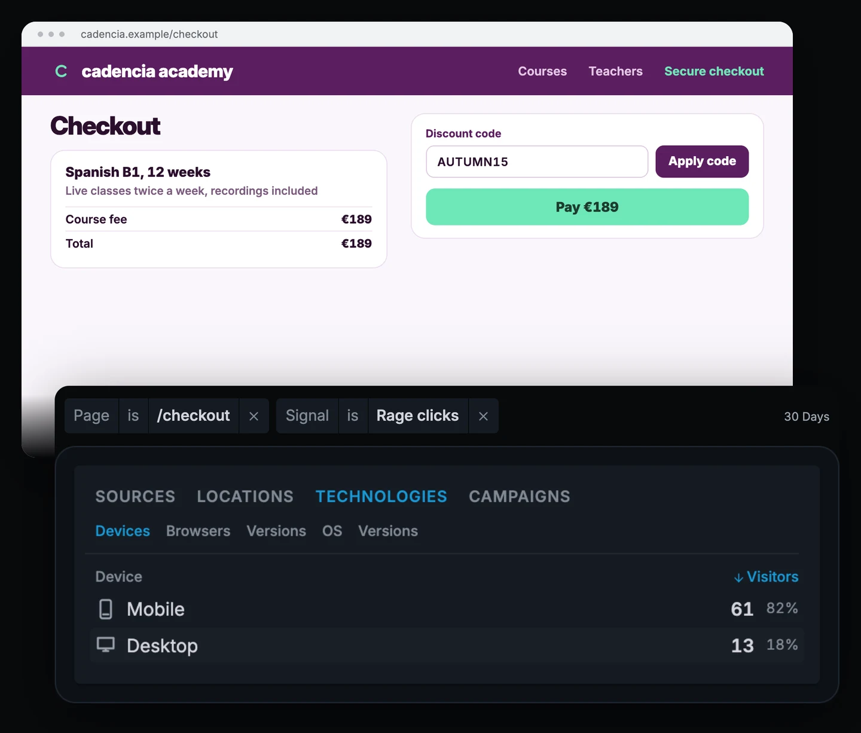Remove the Rage clicks signal filter
The width and height of the screenshot is (861, 733).
(483, 416)
